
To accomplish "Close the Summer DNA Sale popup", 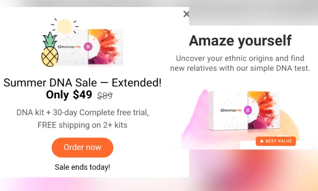I will coord(186,14).
